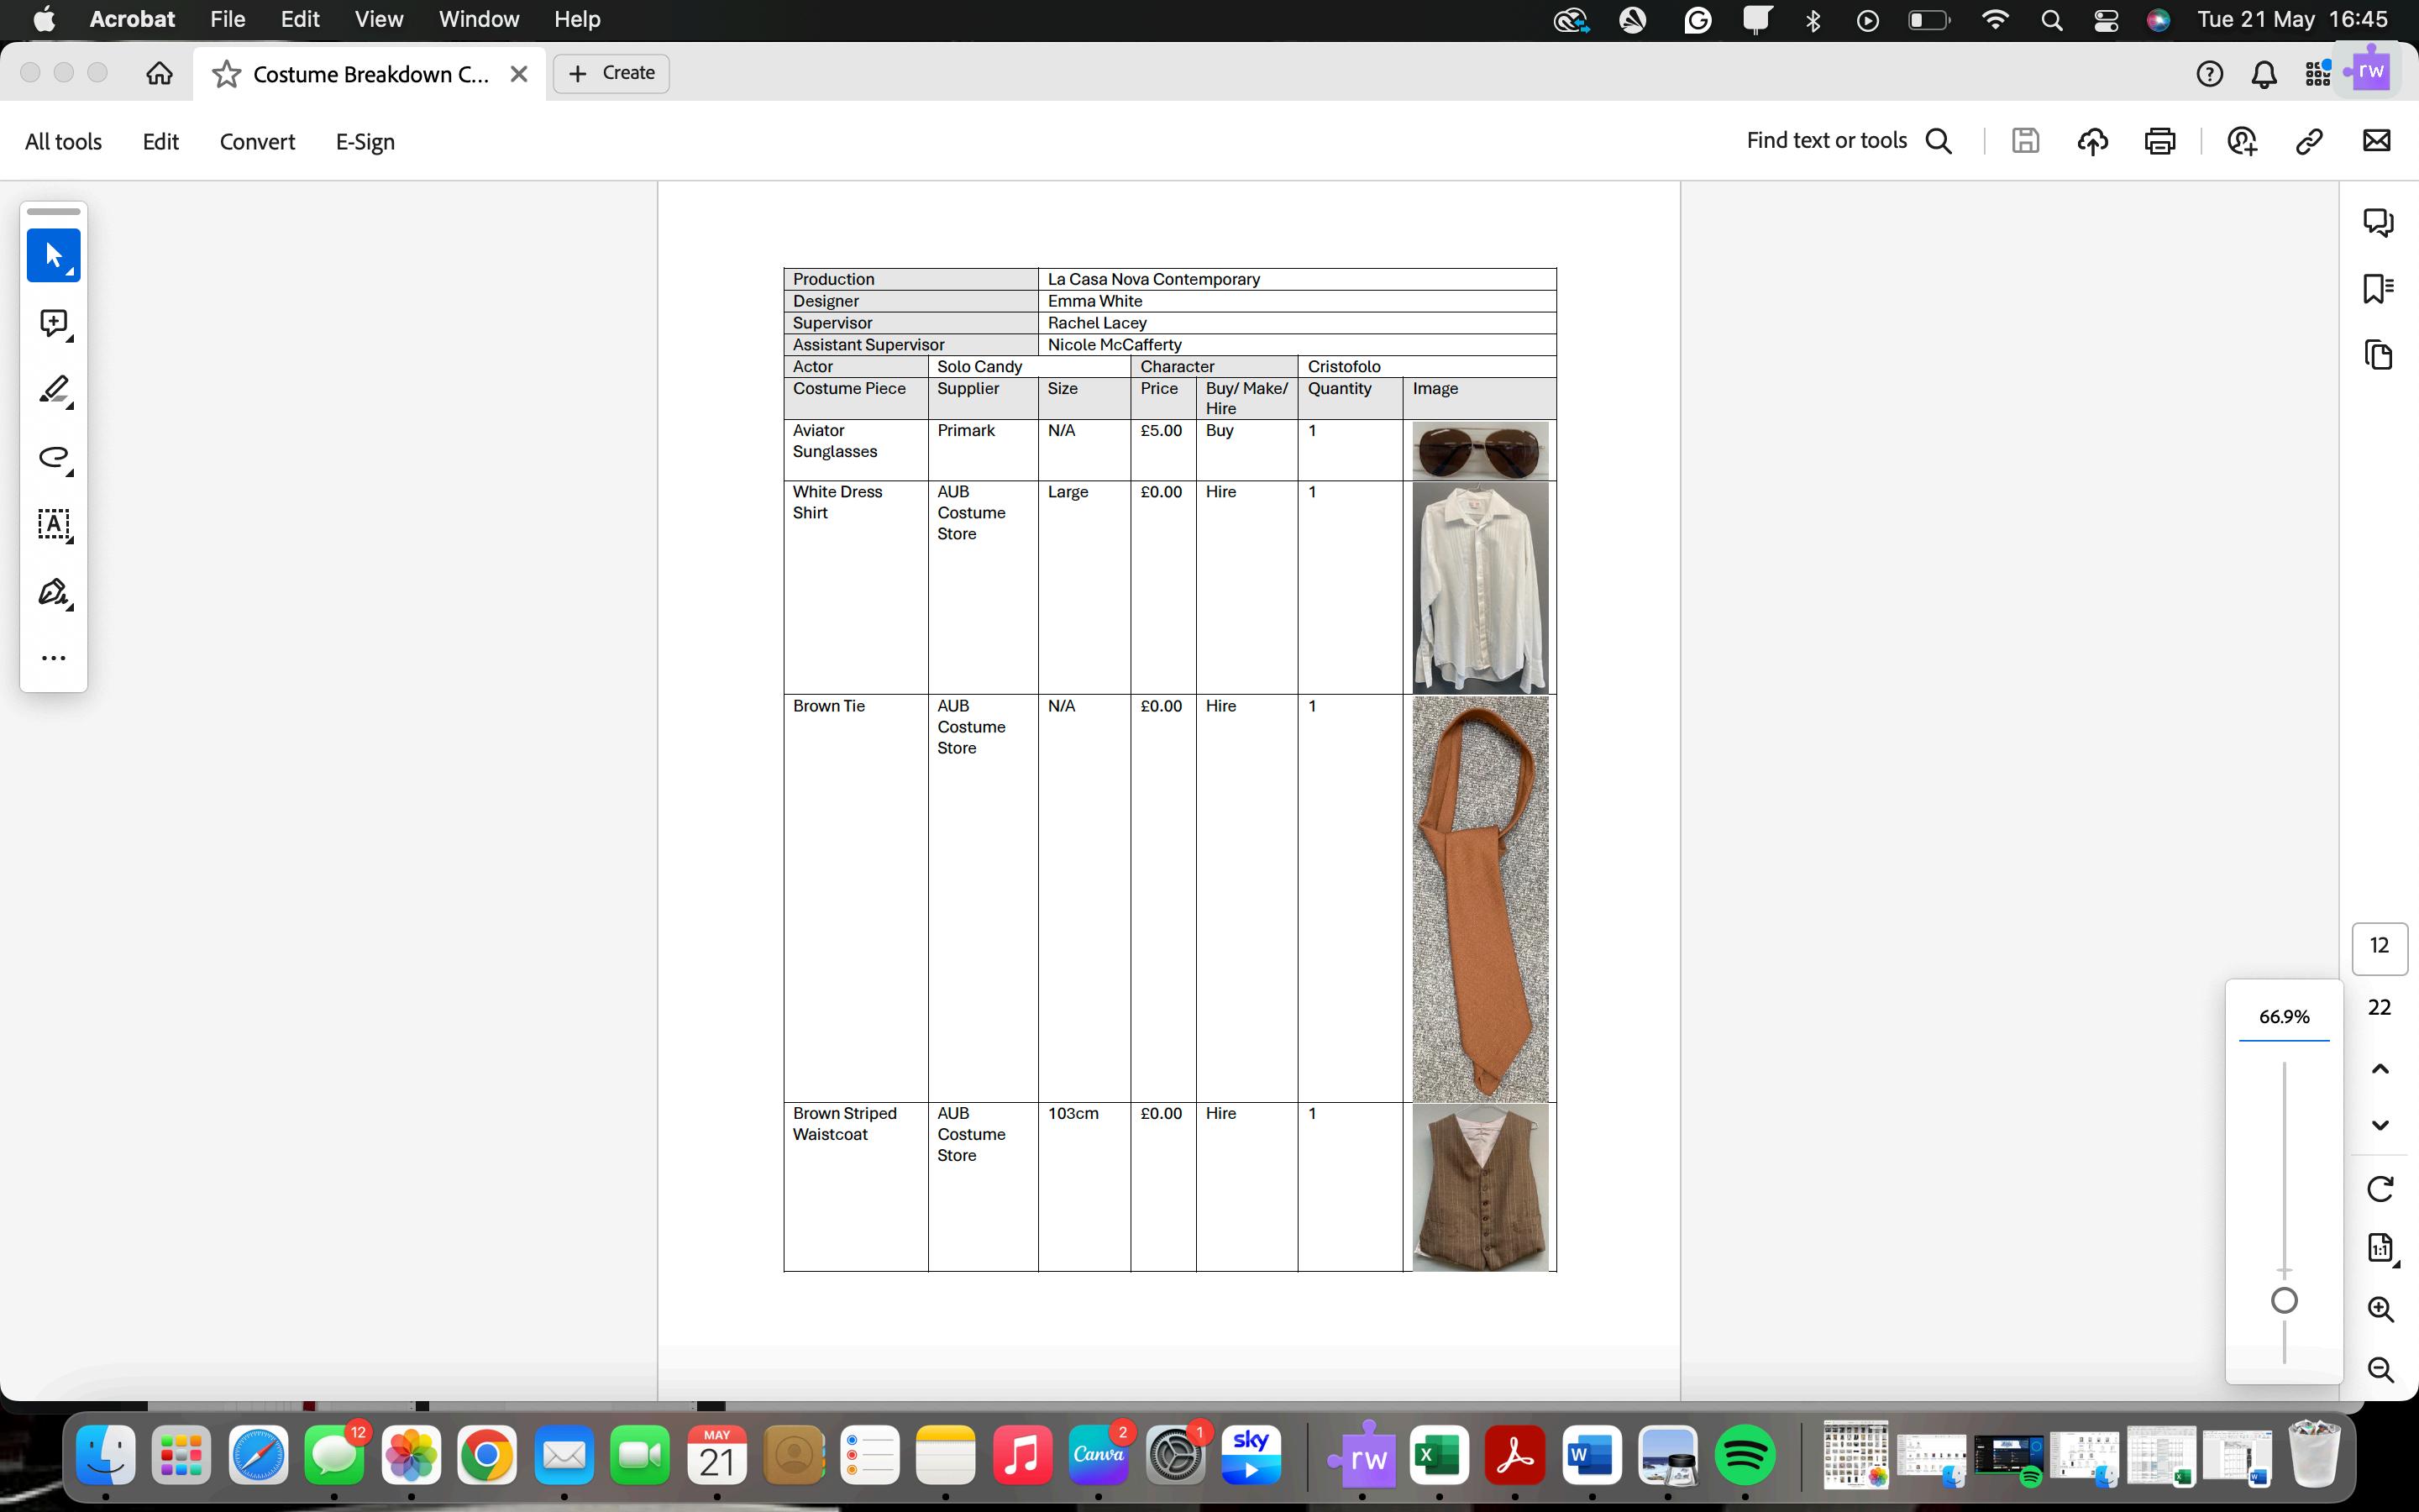
Task: Go to next page chevron
Action: click(x=2380, y=1125)
